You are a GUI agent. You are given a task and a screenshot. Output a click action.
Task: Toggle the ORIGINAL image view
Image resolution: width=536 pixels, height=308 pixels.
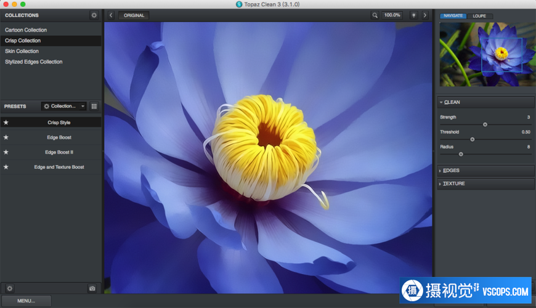coord(134,15)
